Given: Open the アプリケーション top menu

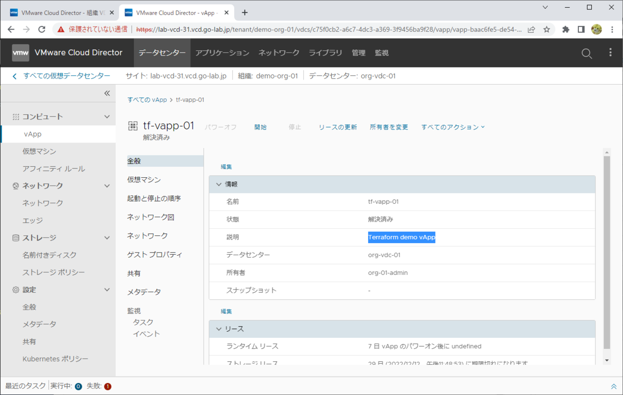Looking at the screenshot, I should pos(222,53).
